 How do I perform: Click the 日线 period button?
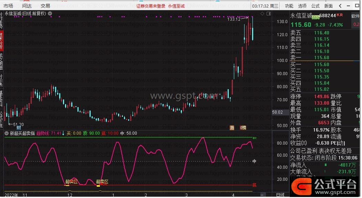click(x=280, y=195)
